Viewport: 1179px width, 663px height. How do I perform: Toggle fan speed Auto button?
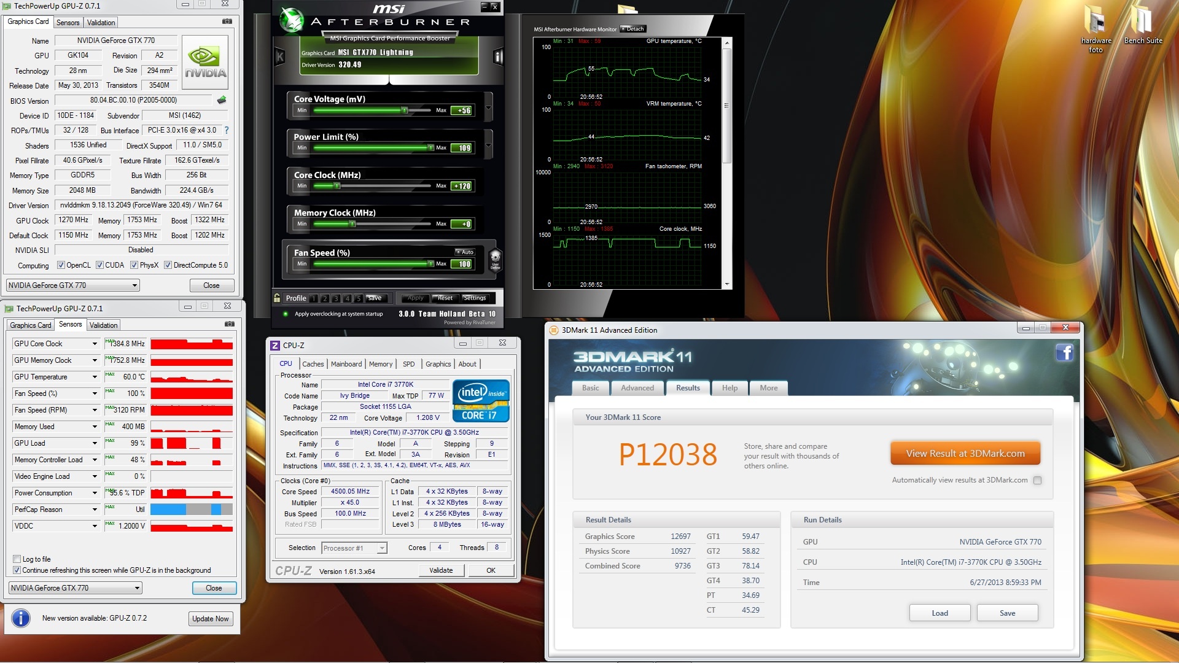click(x=465, y=252)
